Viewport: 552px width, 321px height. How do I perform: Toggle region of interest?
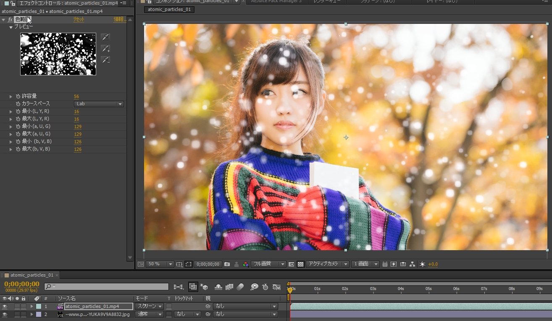click(292, 264)
